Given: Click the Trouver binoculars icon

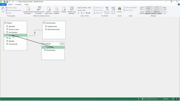Looking at the screenshot, I should click(x=120, y=9).
